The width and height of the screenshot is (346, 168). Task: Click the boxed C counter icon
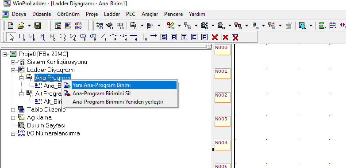(x=194, y=37)
